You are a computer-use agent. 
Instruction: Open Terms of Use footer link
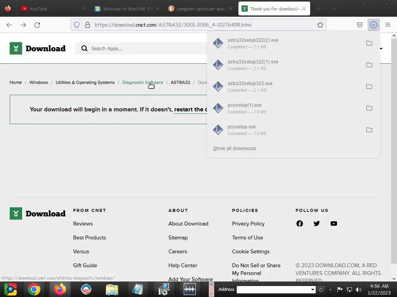247,237
